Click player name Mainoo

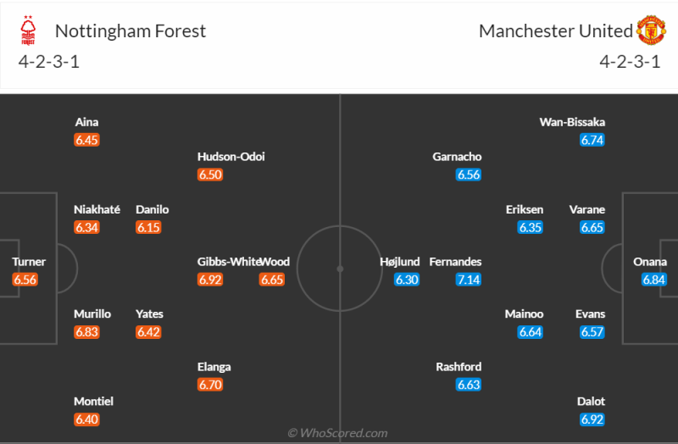coord(524,314)
